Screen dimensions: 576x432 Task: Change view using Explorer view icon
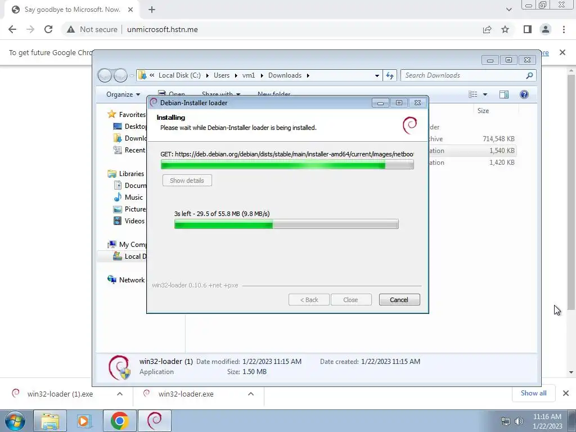pyautogui.click(x=472, y=94)
